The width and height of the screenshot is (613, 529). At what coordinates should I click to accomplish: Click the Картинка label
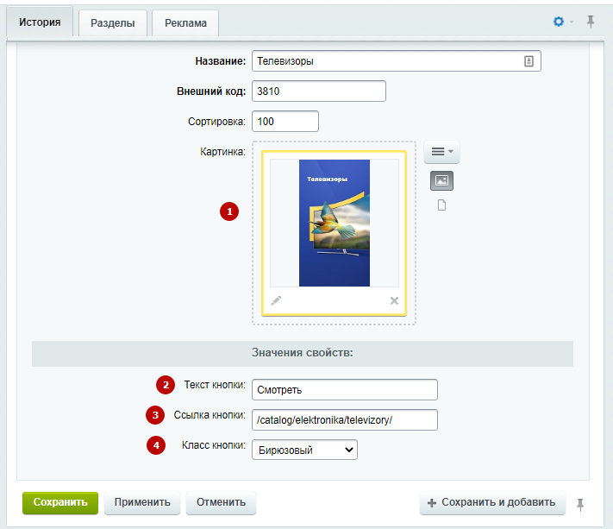coord(222,152)
